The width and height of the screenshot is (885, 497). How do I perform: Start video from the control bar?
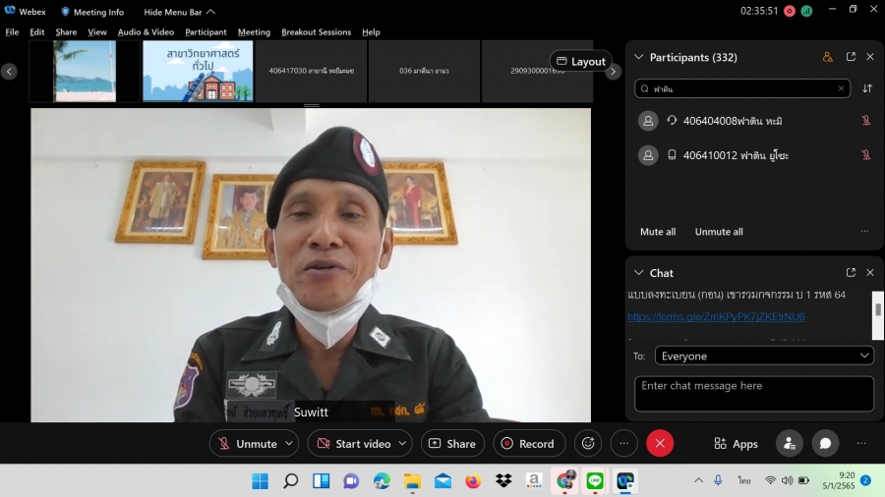354,443
